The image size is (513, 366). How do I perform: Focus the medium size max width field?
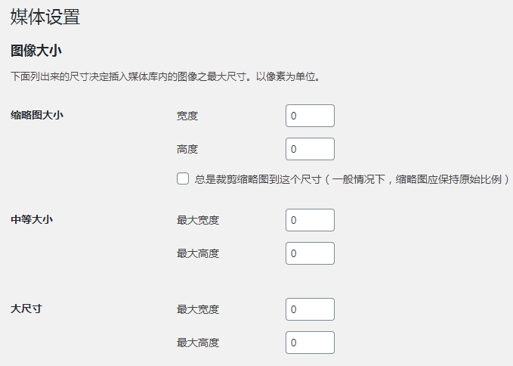(x=310, y=220)
